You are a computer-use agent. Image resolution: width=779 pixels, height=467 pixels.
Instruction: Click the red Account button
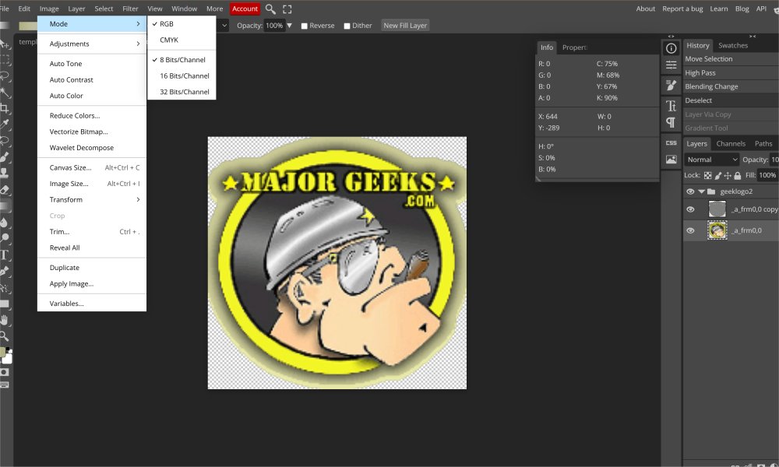[245, 9]
